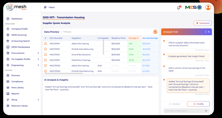222x118 pixels.
Task: Open the MESH Marketplace page
Action: point(21,47)
